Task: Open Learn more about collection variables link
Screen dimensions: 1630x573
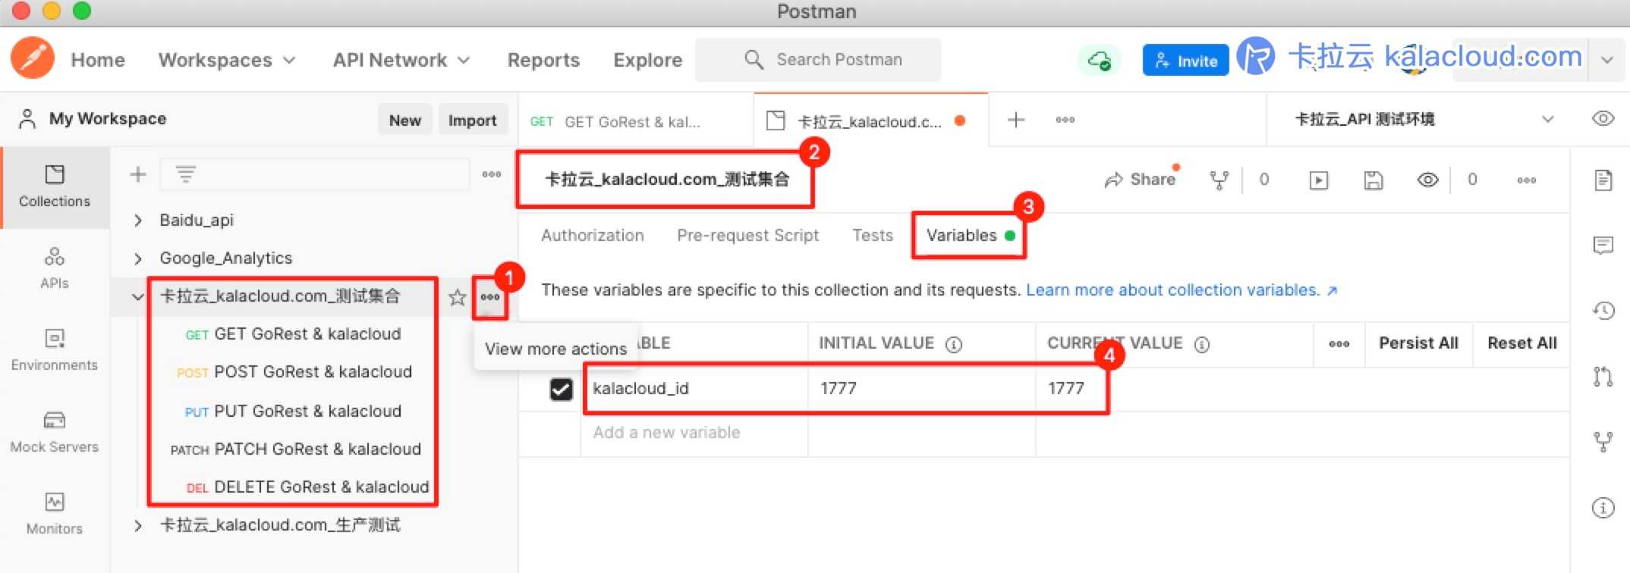Action: tap(1182, 290)
